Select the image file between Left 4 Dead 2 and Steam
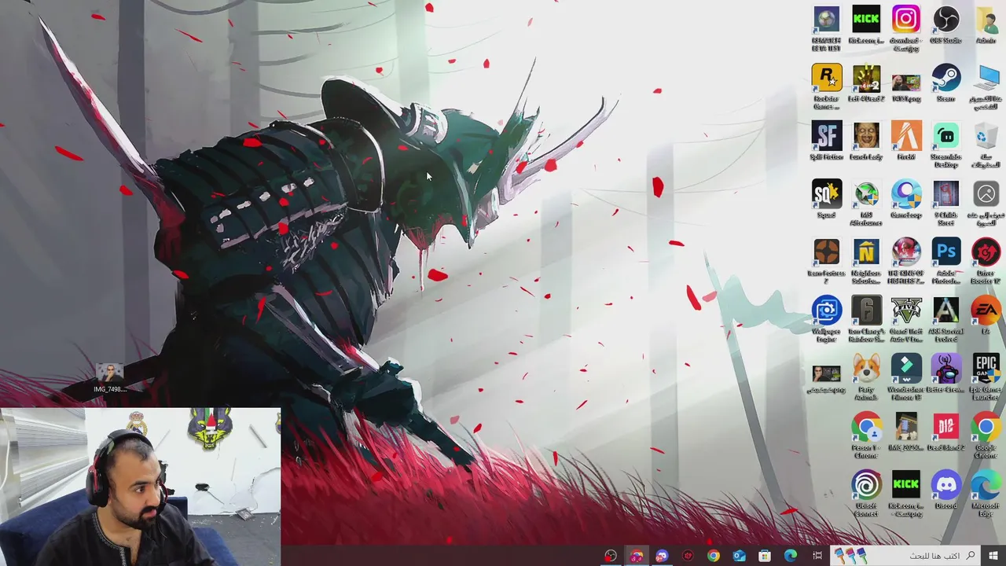 [x=906, y=86]
